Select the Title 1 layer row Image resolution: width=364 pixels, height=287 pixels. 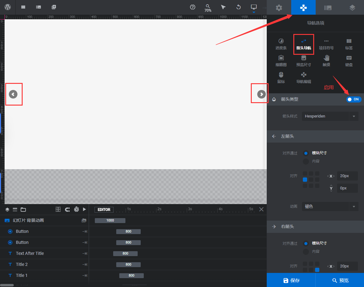pos(44,275)
